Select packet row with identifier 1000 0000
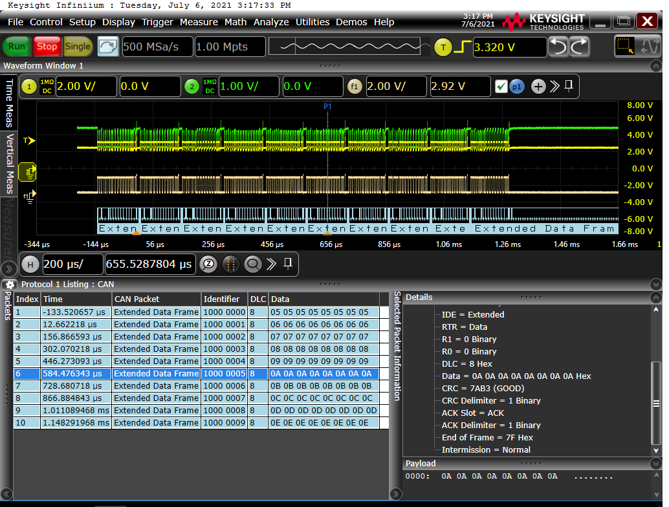Viewport: 669px width, 507px height. tap(197, 312)
